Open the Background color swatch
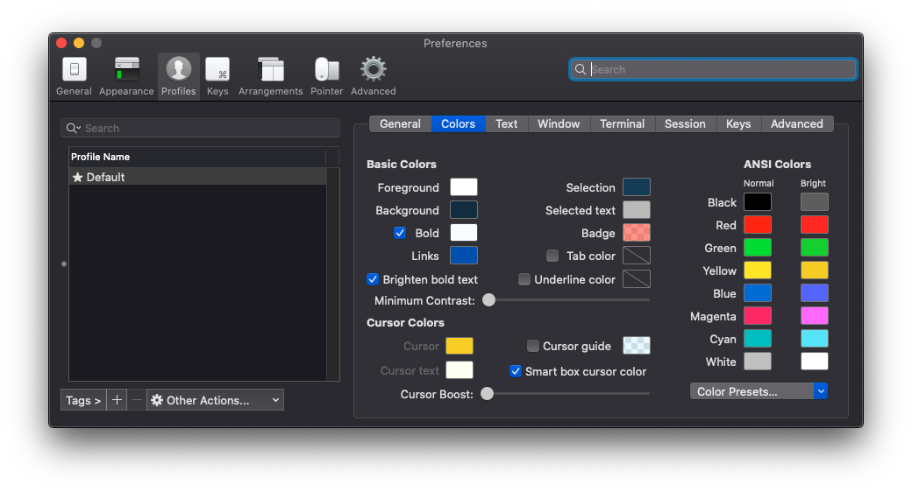This screenshot has width=912, height=492. pos(464,210)
